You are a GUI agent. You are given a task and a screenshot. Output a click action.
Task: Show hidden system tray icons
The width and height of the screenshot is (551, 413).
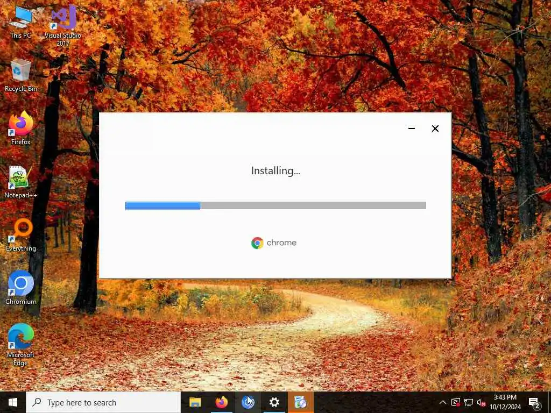click(442, 402)
